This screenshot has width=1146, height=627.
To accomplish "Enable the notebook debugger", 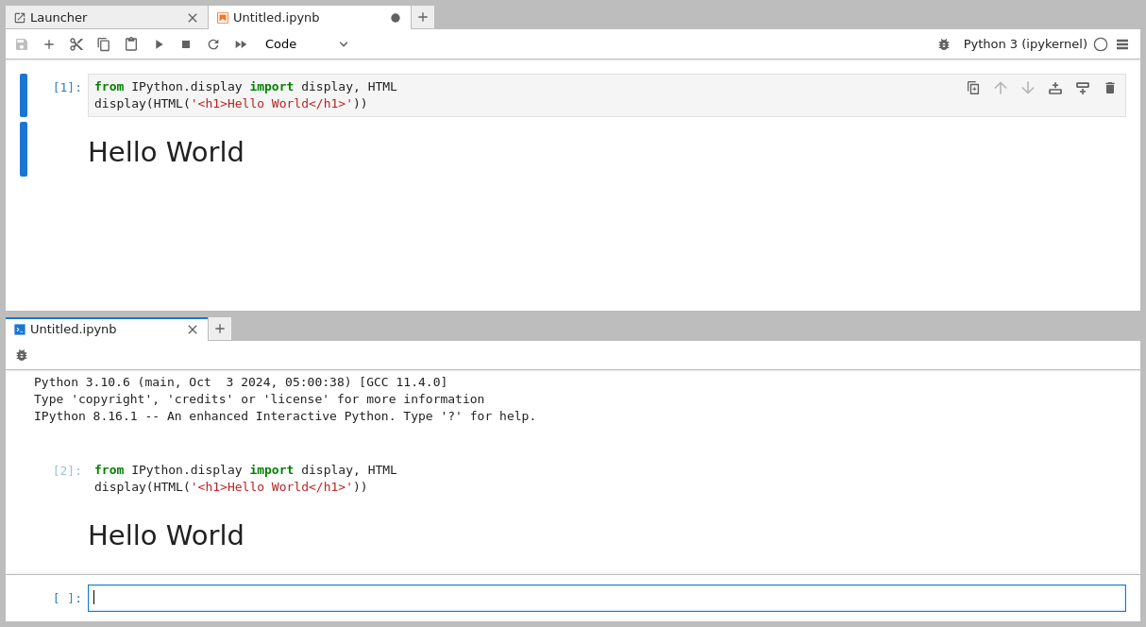I will pyautogui.click(x=943, y=43).
